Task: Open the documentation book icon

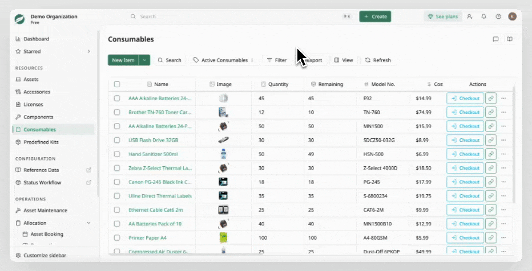Action: (x=510, y=39)
